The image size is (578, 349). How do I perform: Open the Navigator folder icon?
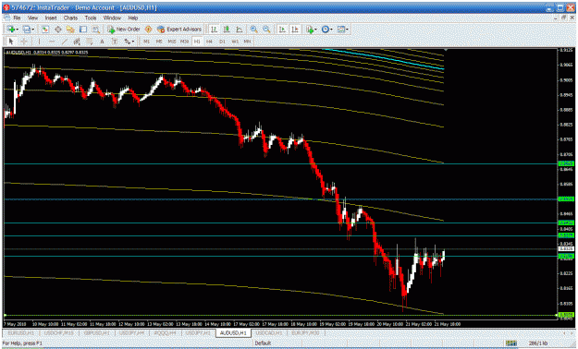click(70, 30)
